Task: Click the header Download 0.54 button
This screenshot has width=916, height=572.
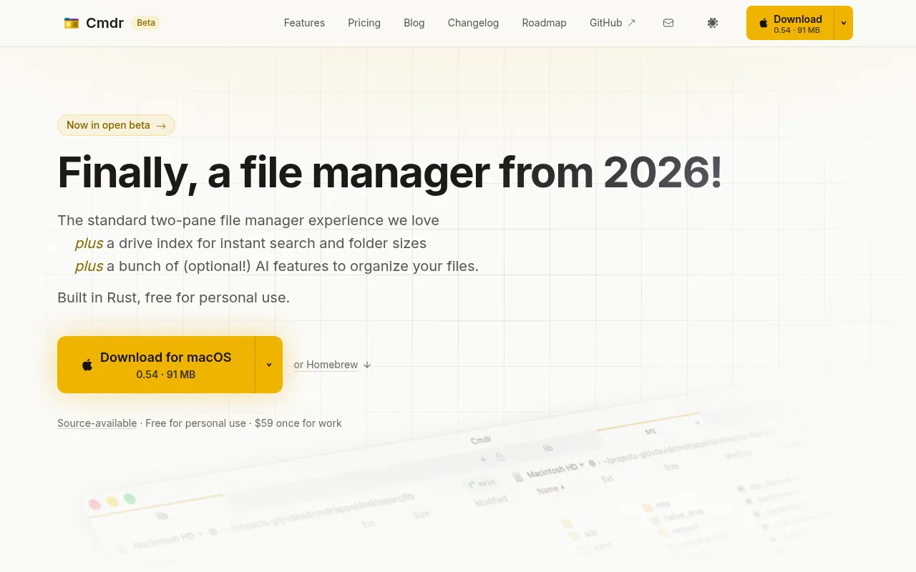Action: [x=790, y=23]
